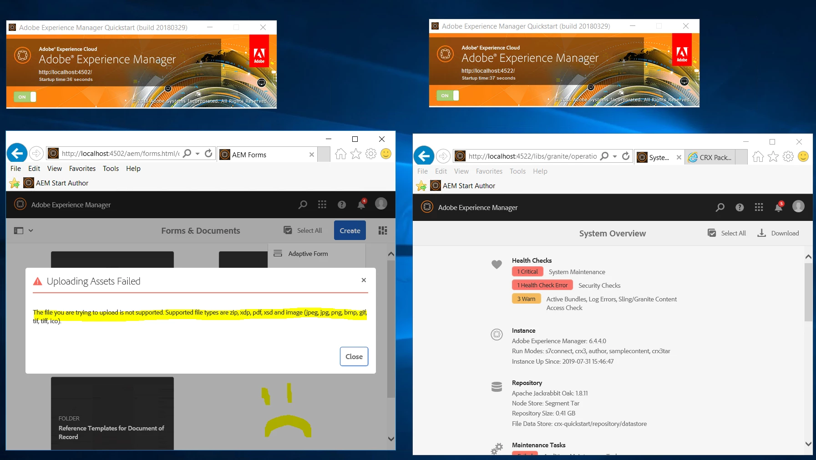The height and width of the screenshot is (460, 816).
Task: Download the System Overview report
Action: (x=778, y=233)
